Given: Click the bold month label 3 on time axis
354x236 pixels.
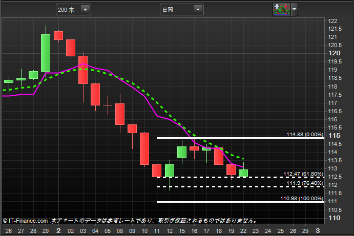Looking at the screenshot, I should (x=318, y=231).
